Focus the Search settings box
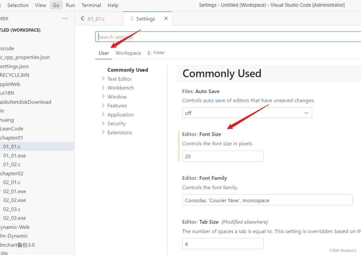Viewport: 361px width, 255px height. (229, 37)
